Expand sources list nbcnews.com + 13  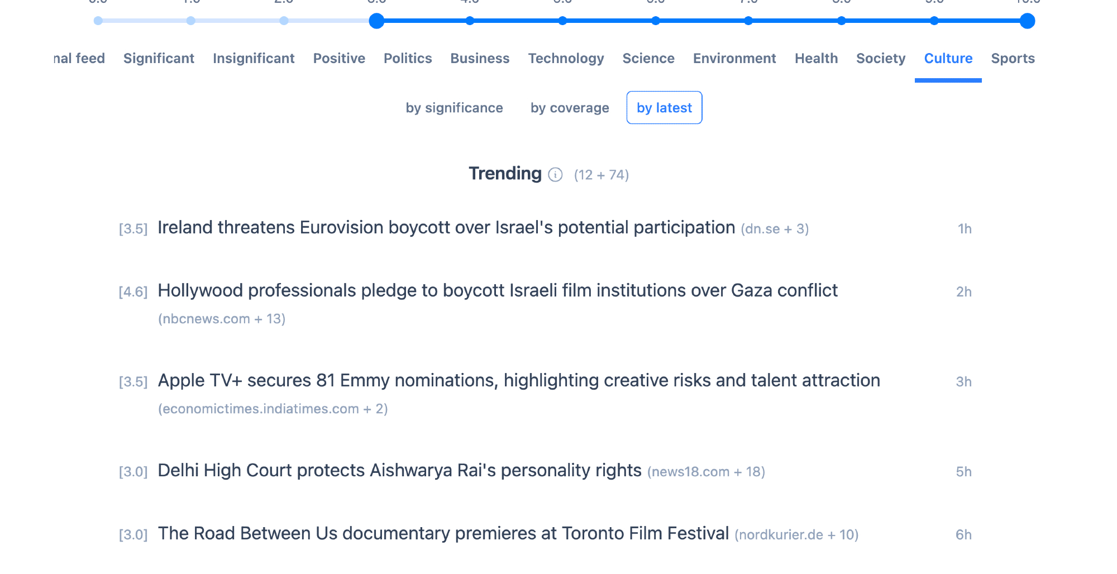point(222,319)
